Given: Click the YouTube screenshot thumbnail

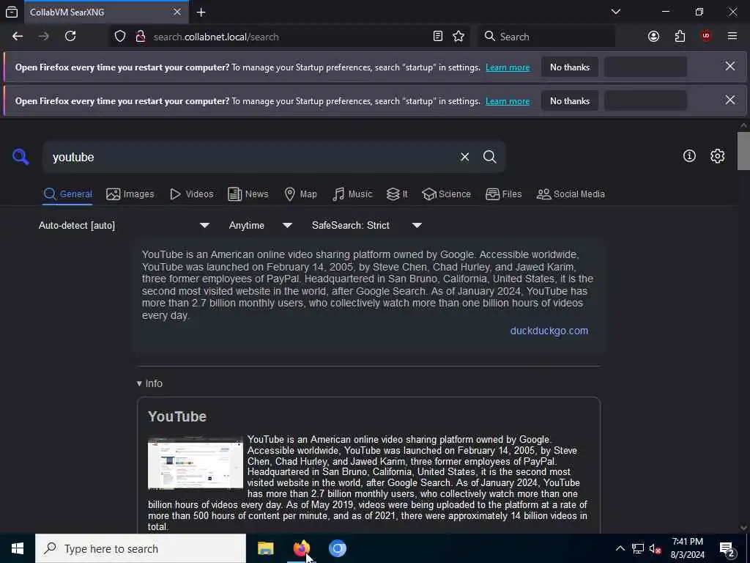Looking at the screenshot, I should [195, 463].
